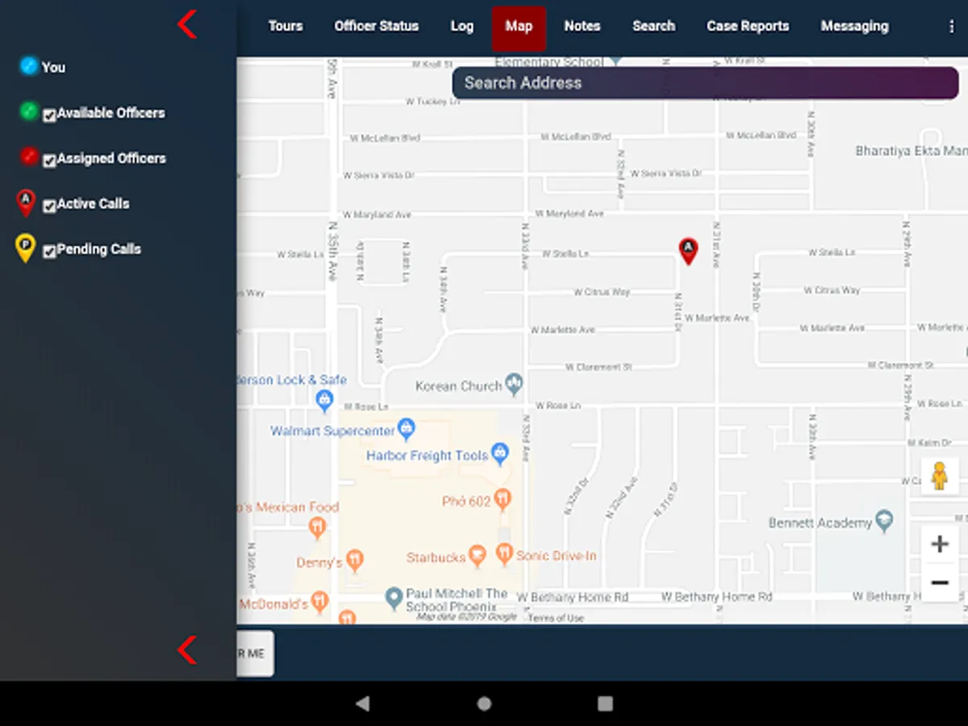Click the Sonic Drive-In restaurant pin
This screenshot has height=726, width=968.
pyautogui.click(x=504, y=553)
